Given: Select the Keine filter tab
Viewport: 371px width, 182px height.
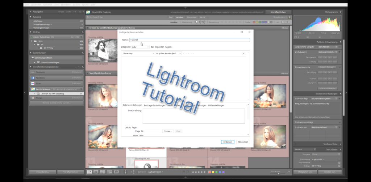Looking at the screenshot, I should click(x=203, y=17).
